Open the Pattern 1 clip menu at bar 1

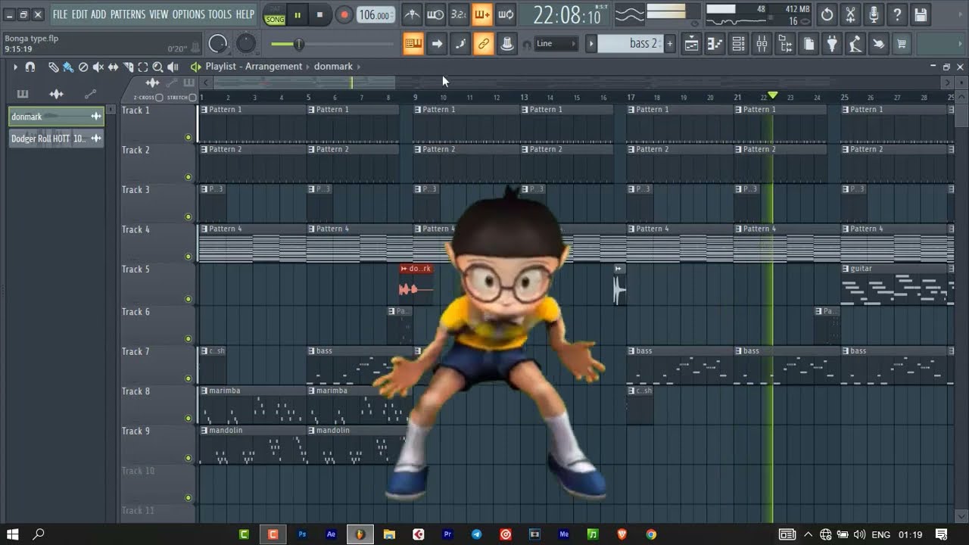tap(204, 110)
